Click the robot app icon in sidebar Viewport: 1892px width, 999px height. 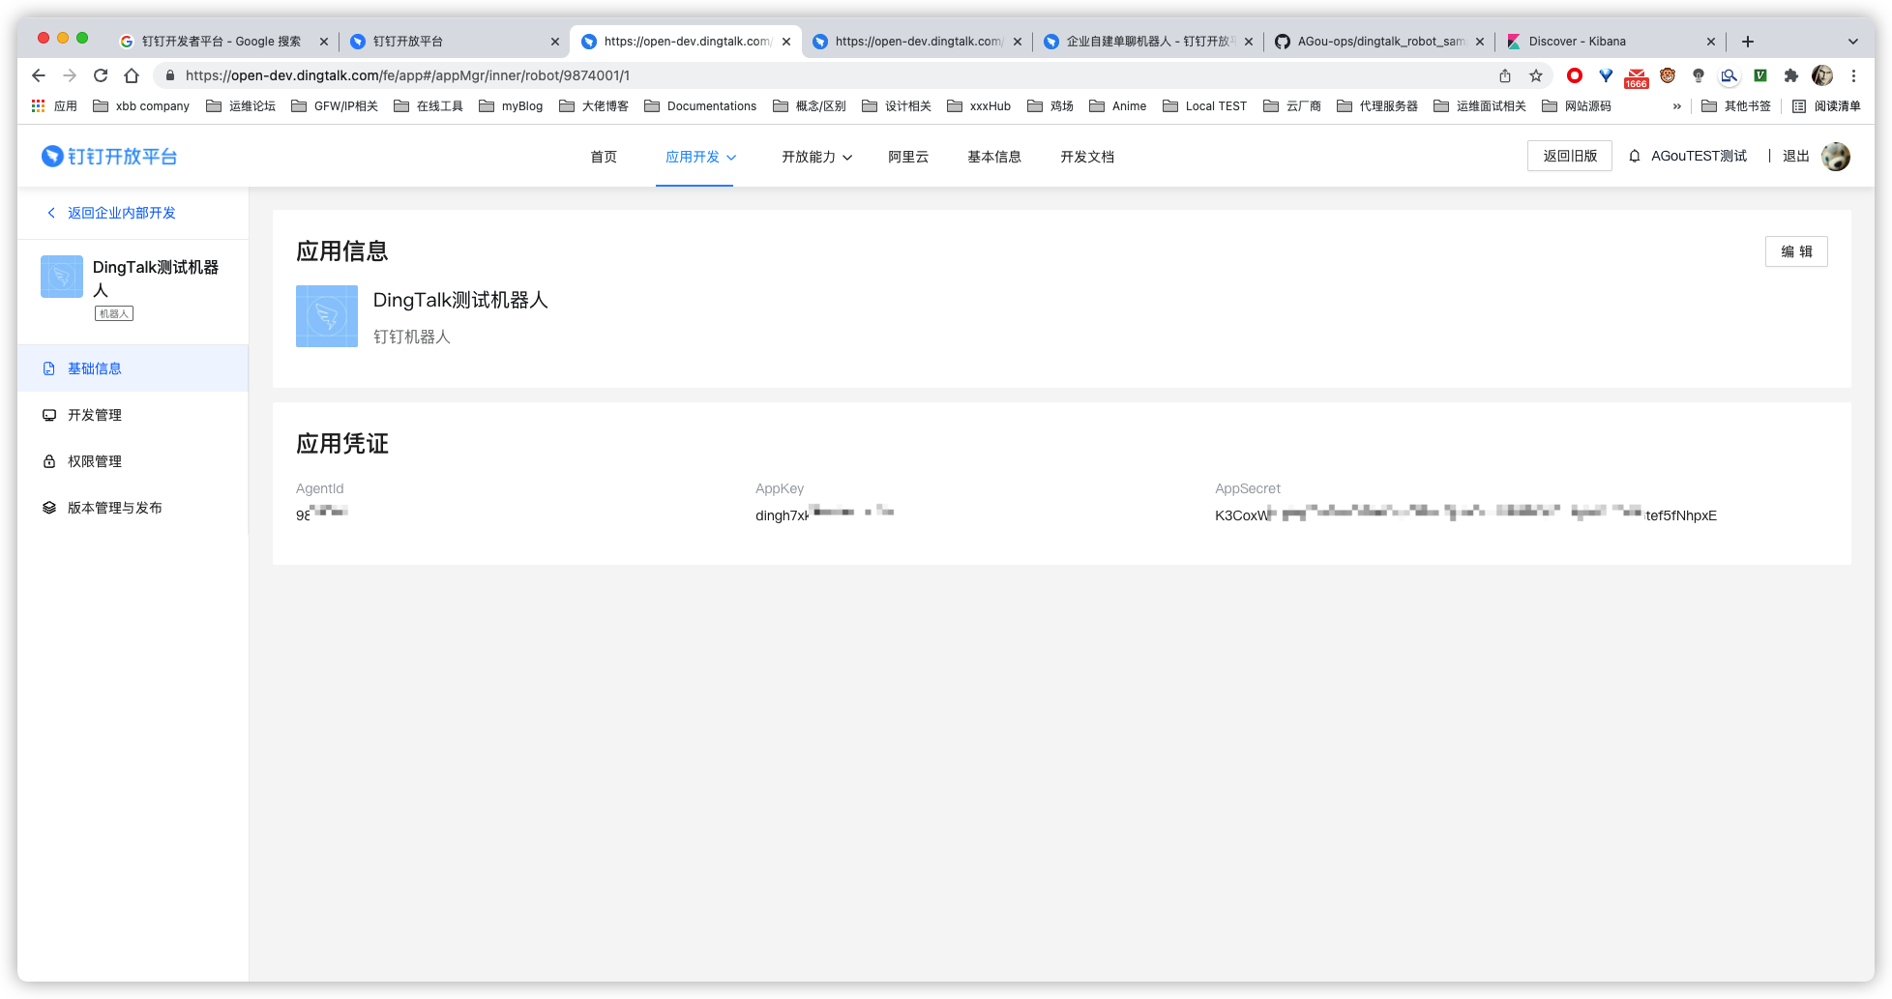pyautogui.click(x=62, y=277)
